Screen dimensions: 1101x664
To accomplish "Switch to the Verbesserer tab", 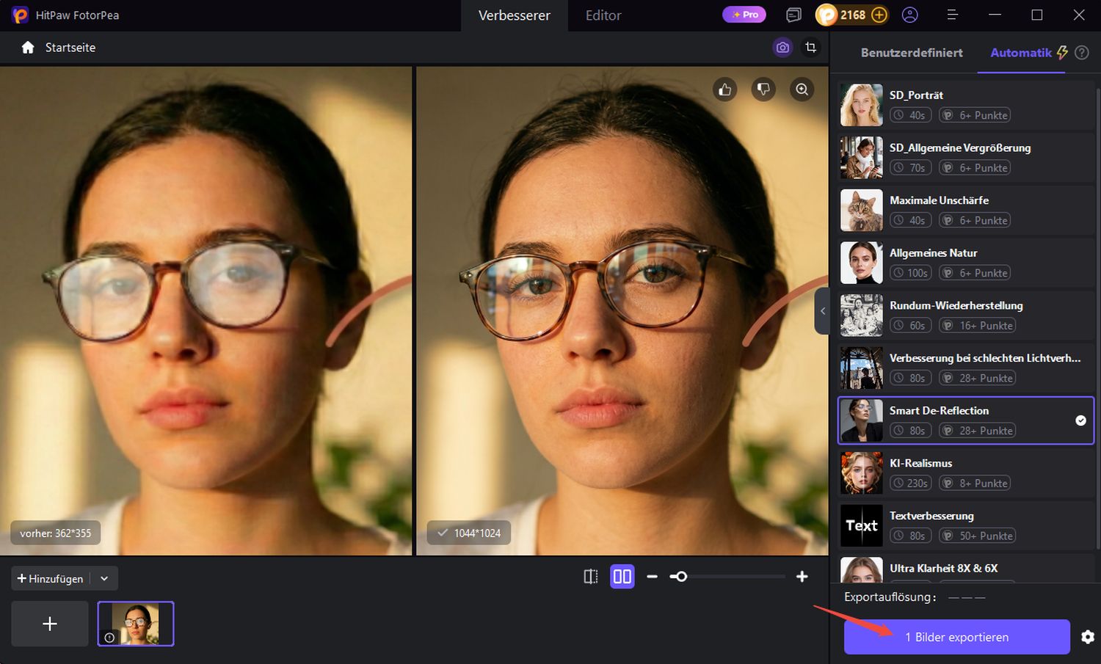I will 515,15.
